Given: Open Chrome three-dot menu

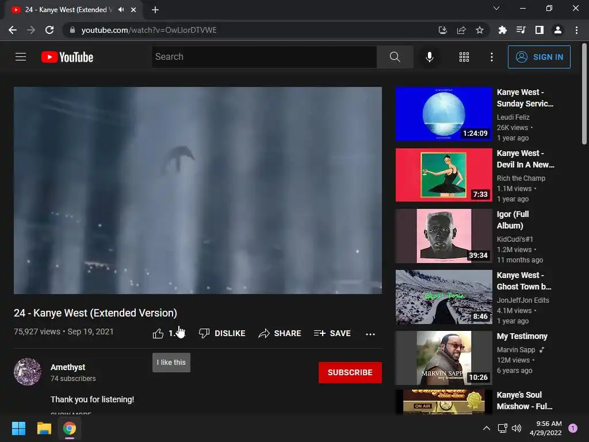Looking at the screenshot, I should point(576,30).
